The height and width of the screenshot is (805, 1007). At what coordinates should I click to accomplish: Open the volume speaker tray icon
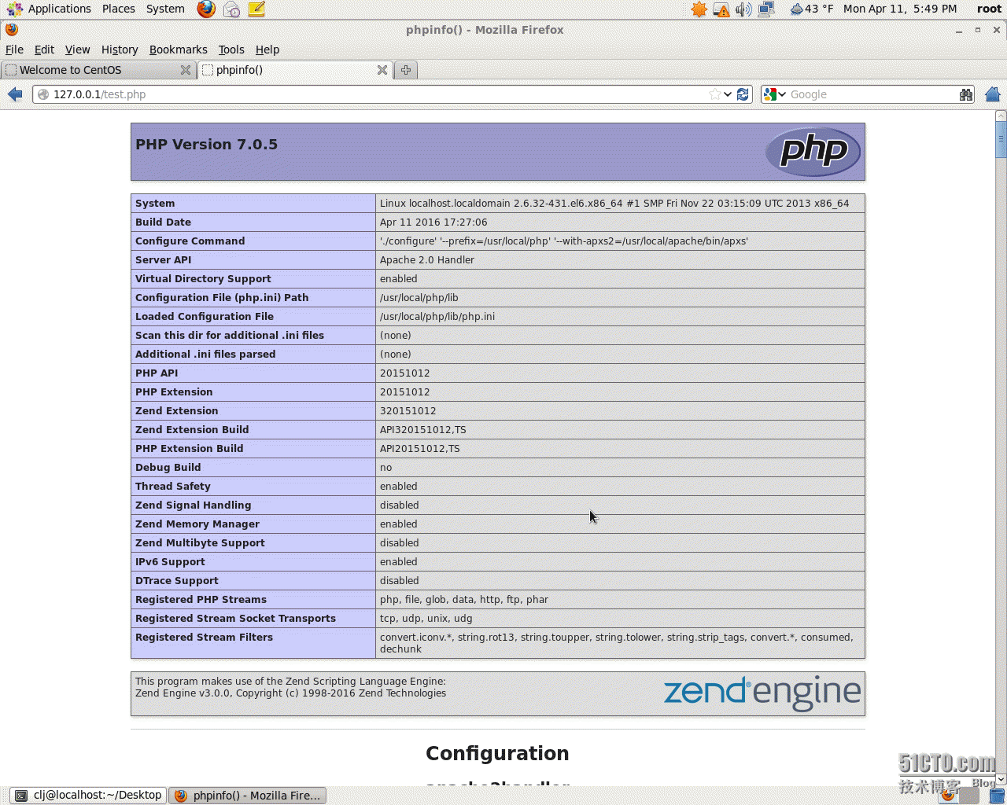coord(743,9)
